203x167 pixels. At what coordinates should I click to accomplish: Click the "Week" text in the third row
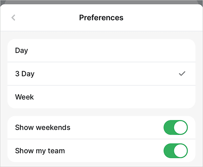pos(24,97)
